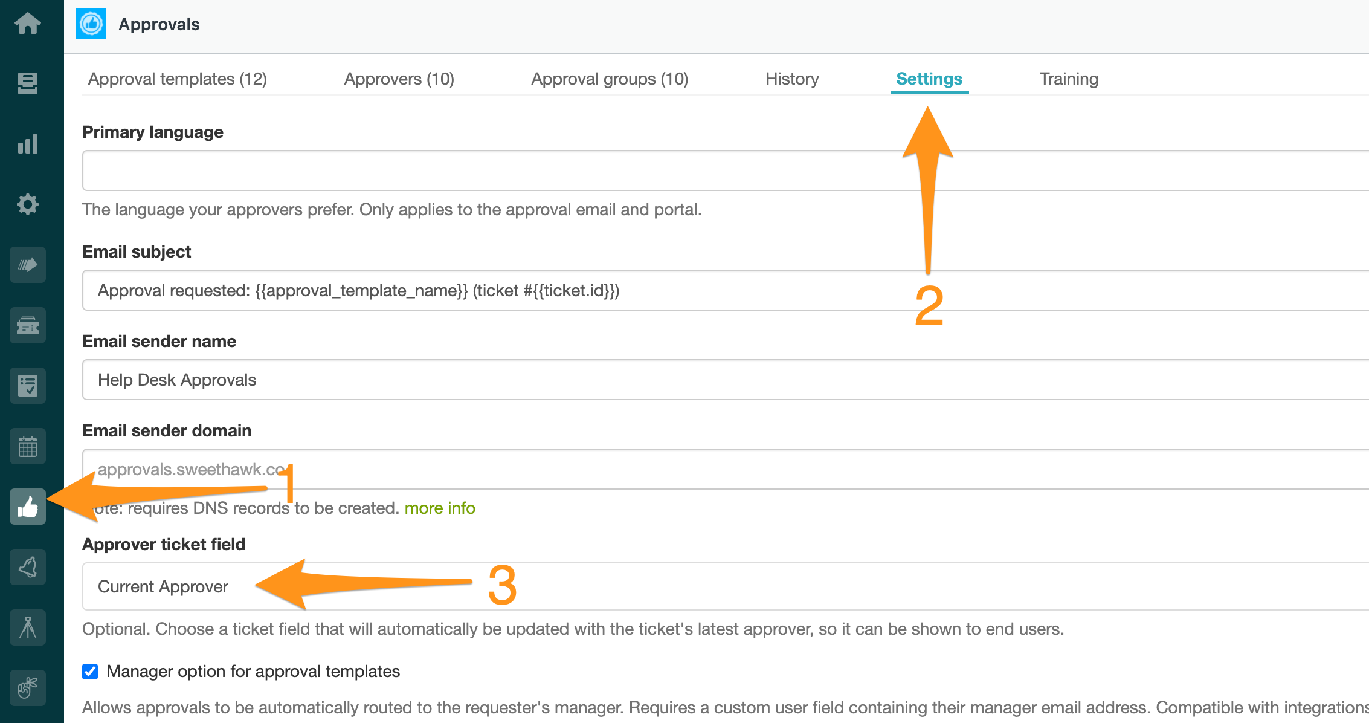Open the Admin gear icon
The width and height of the screenshot is (1369, 723).
(x=28, y=204)
